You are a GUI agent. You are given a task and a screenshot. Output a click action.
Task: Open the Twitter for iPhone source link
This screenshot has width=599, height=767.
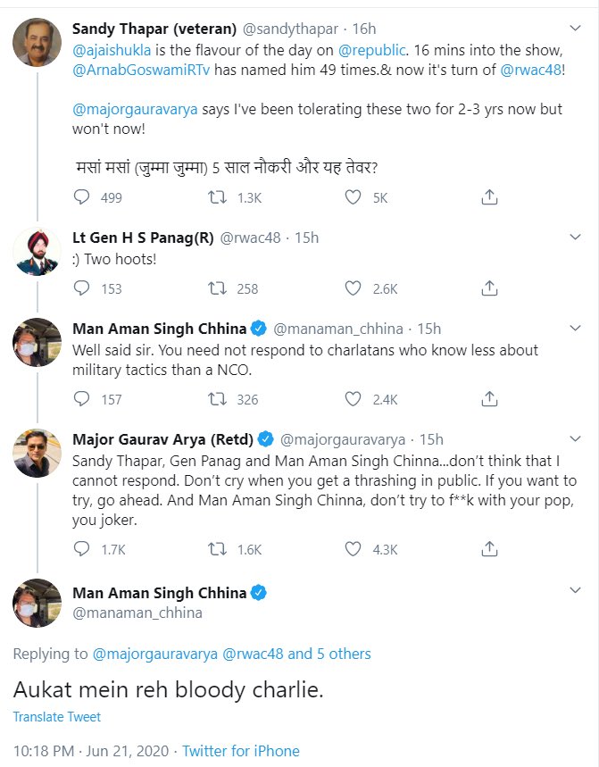[243, 751]
